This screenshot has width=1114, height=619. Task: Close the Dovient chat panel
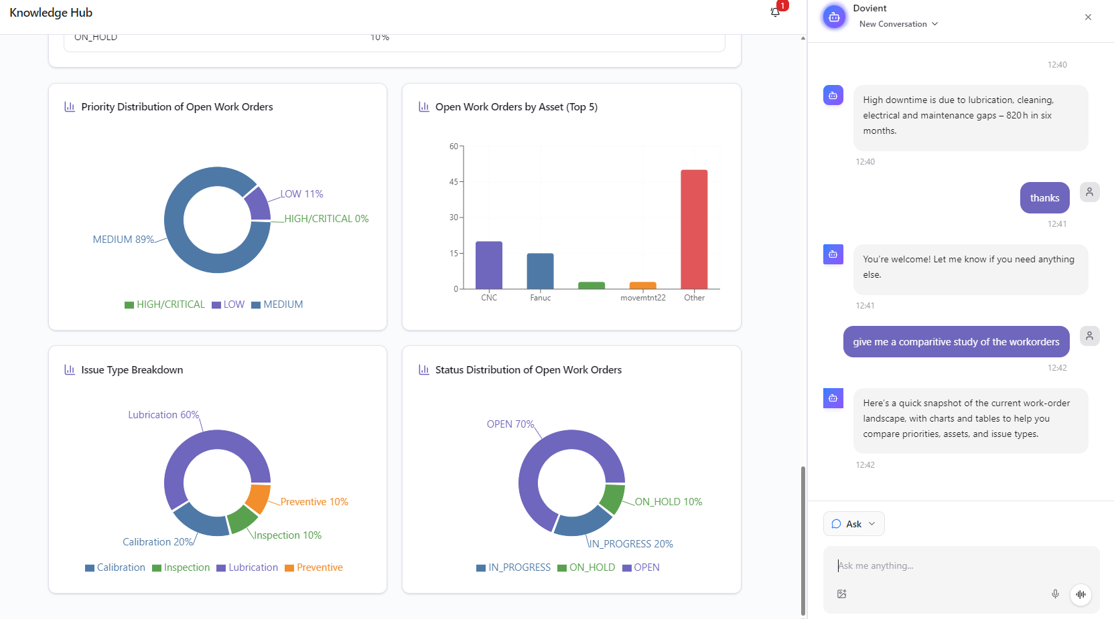[1088, 17]
